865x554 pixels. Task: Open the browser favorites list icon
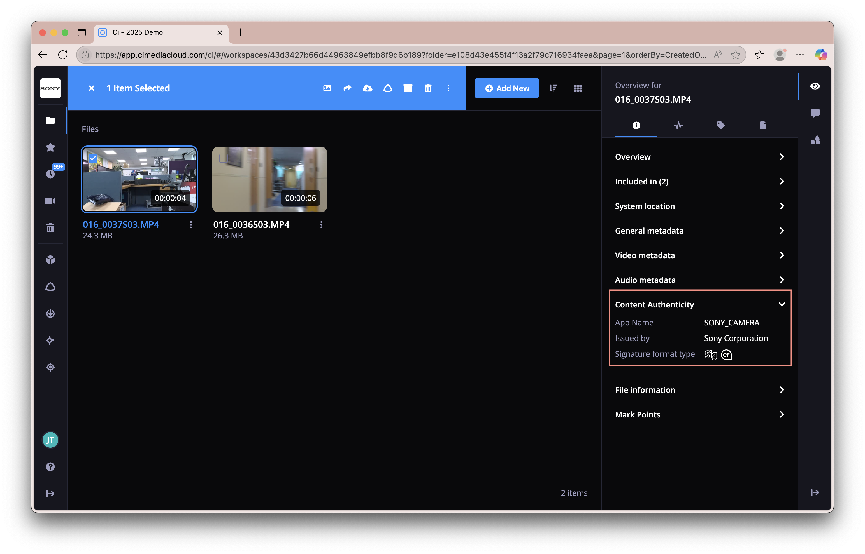759,55
